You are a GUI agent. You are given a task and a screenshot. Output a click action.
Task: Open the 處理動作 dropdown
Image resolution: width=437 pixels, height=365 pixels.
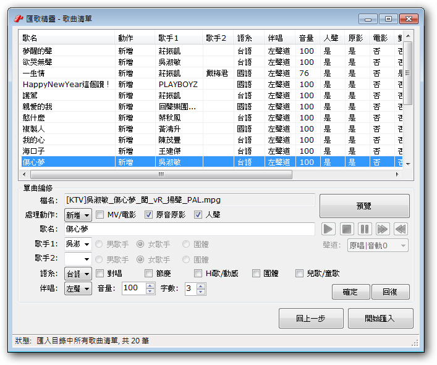[78, 215]
